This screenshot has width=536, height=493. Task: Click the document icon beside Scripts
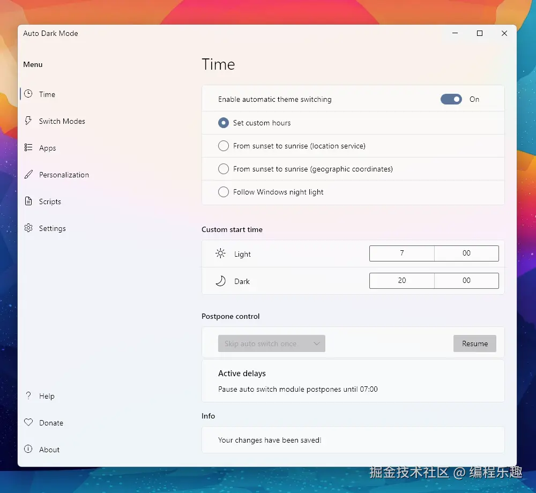pyautogui.click(x=28, y=201)
